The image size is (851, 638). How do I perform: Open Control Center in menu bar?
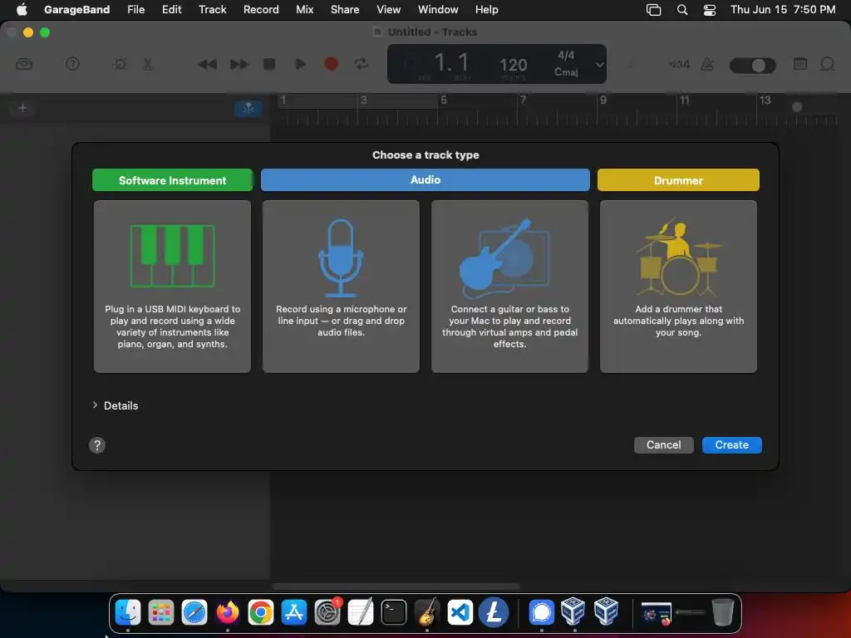tap(710, 10)
